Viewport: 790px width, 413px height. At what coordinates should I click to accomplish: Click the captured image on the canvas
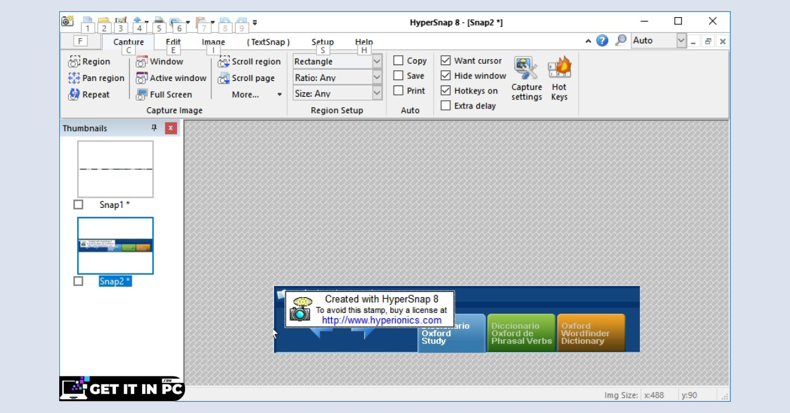(x=457, y=319)
